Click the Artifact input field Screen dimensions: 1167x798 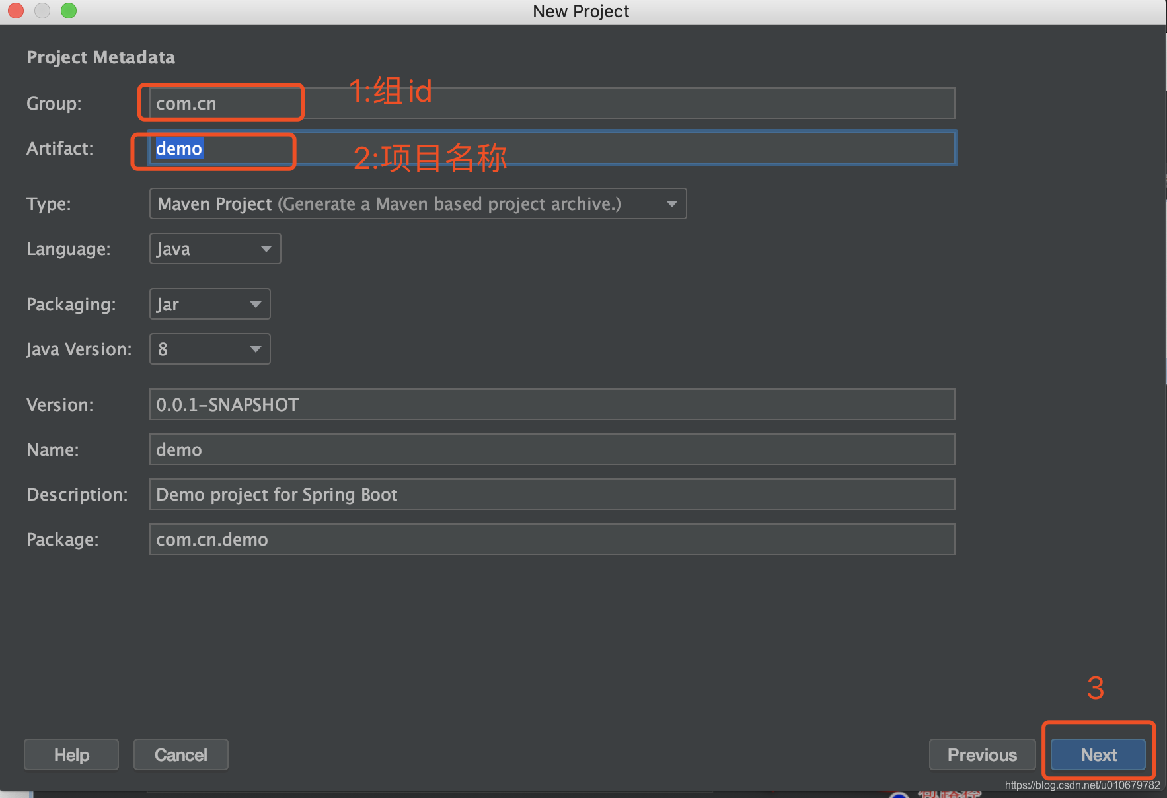(552, 148)
